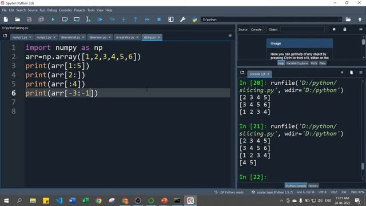Open the Search menu
The width and height of the screenshot is (366, 206).
21,10
